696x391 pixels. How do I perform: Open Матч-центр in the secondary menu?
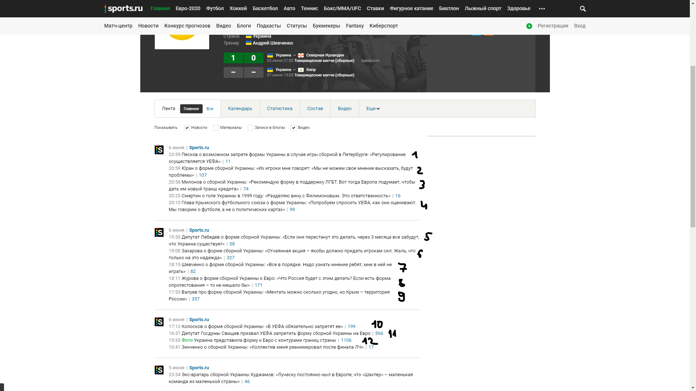coord(118,26)
